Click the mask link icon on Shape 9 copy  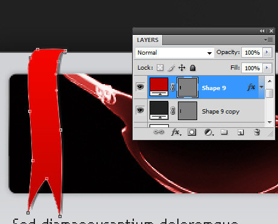pos(172,110)
